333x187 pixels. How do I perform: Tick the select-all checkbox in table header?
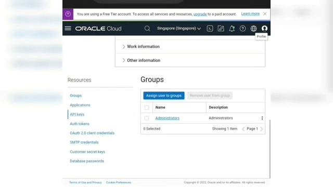coord(147,108)
